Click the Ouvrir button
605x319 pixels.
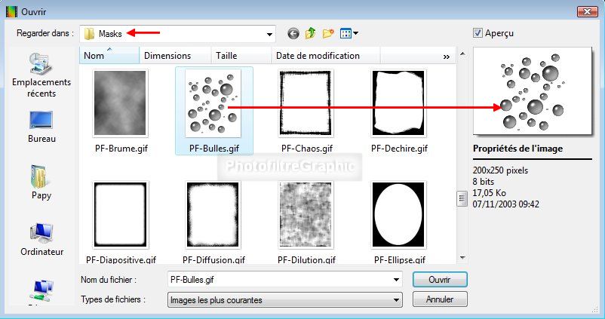pos(439,279)
